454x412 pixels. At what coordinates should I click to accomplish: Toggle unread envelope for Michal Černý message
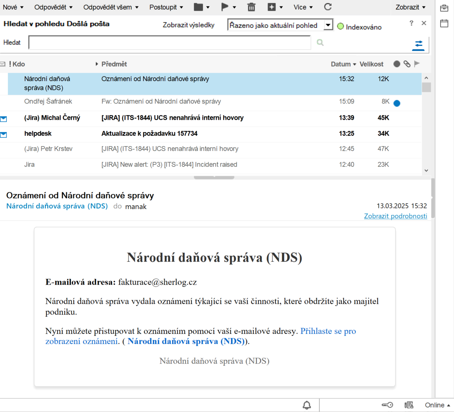click(x=4, y=119)
